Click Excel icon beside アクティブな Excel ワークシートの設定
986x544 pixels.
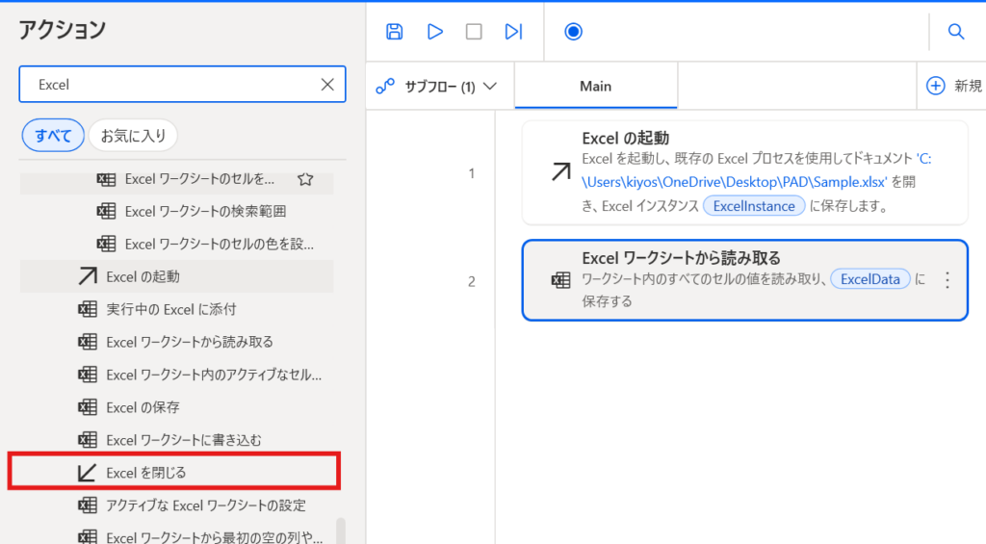coord(88,505)
